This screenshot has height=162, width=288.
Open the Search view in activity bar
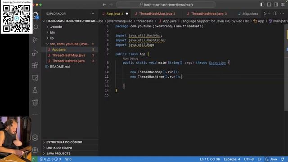coord(35,27)
